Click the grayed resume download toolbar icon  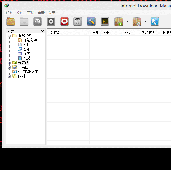pos(24,21)
